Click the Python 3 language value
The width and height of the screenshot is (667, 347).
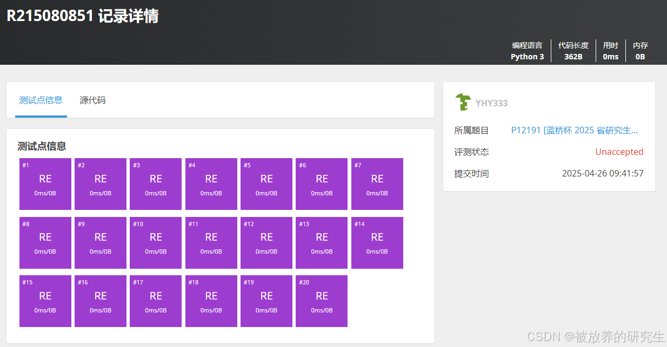coord(528,57)
